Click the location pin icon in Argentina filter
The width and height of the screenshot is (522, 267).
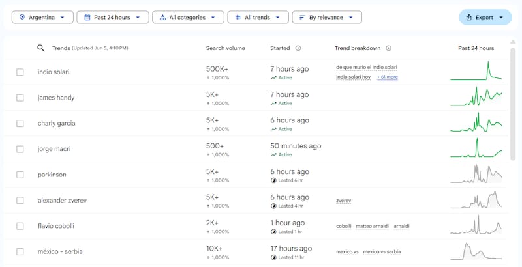coord(22,18)
